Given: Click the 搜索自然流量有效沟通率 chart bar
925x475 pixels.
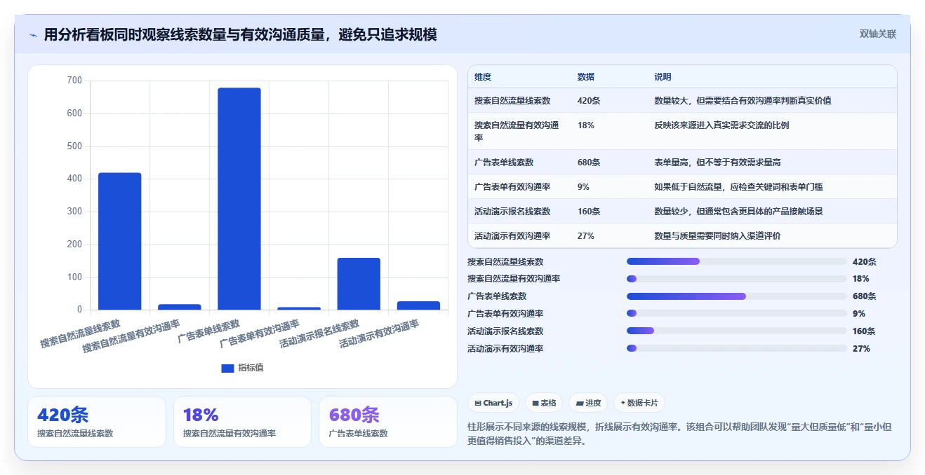Looking at the screenshot, I should coord(180,307).
